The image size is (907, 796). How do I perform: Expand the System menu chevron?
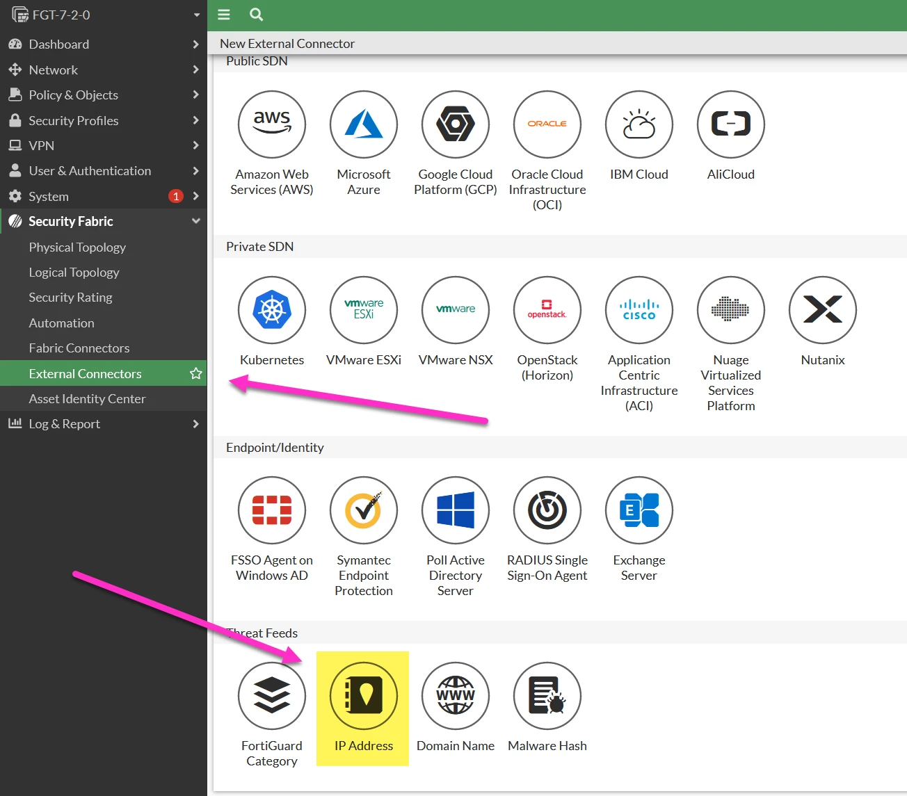[195, 196]
